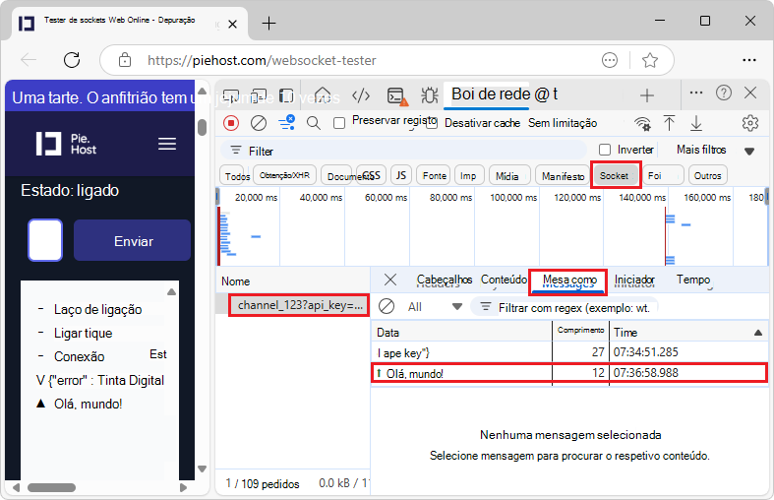Toggle the network filter icon
This screenshot has height=500, width=774.
pyautogui.click(x=287, y=122)
